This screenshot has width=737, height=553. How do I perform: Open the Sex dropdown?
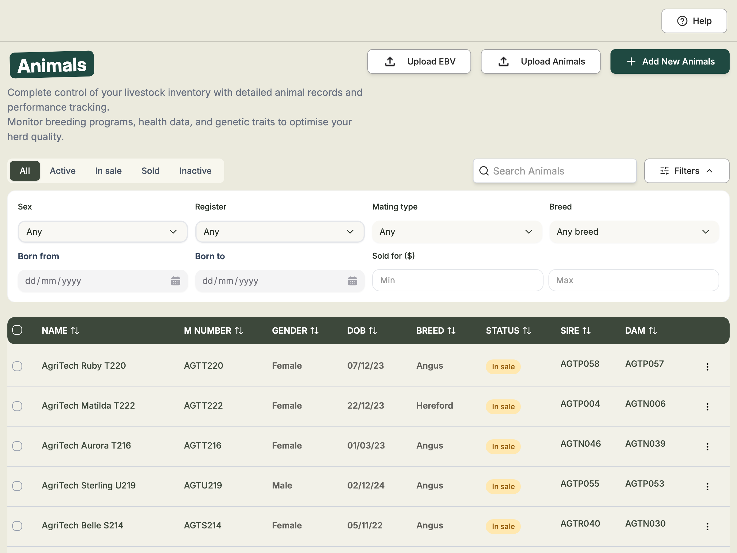[103, 232]
